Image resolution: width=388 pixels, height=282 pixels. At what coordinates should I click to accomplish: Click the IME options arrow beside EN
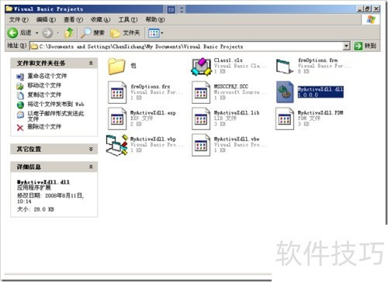[182, 10]
